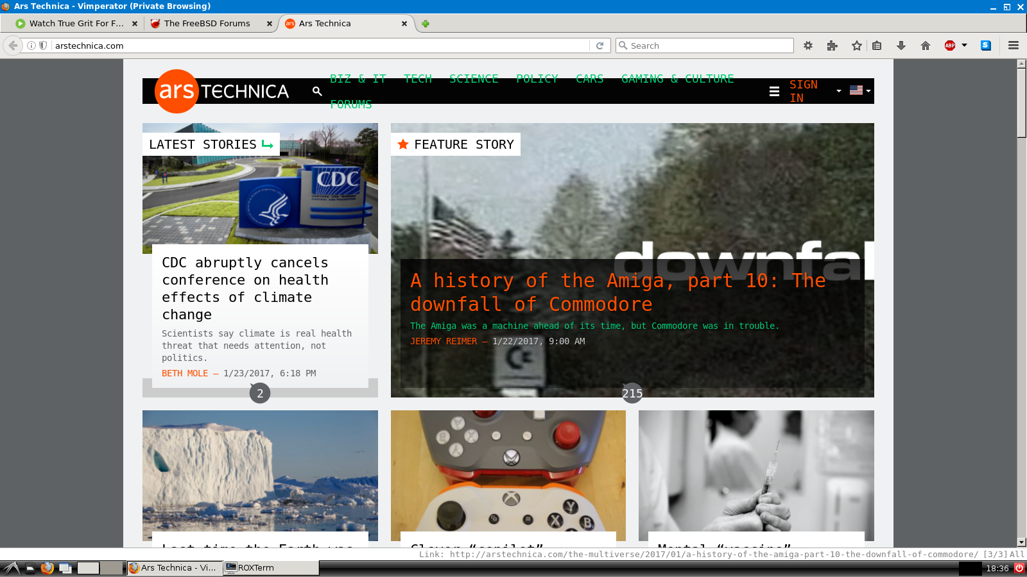This screenshot has width=1027, height=577.
Task: Click the SIGN IN link
Action: pos(804,91)
